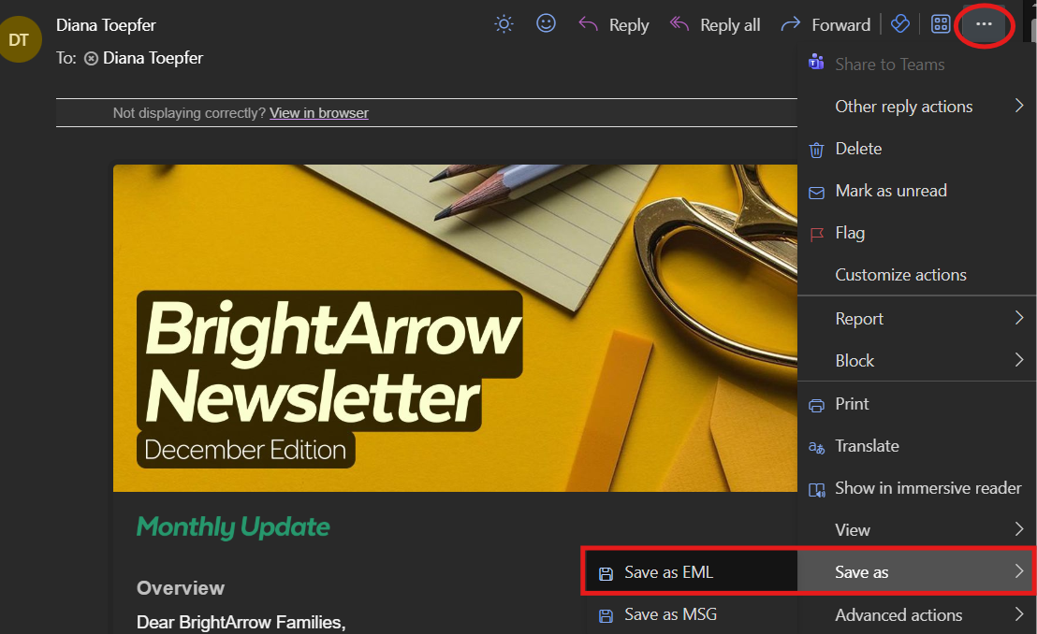The height and width of the screenshot is (634, 1037).
Task: Expand the Save as submenu chevron
Action: tap(1019, 571)
